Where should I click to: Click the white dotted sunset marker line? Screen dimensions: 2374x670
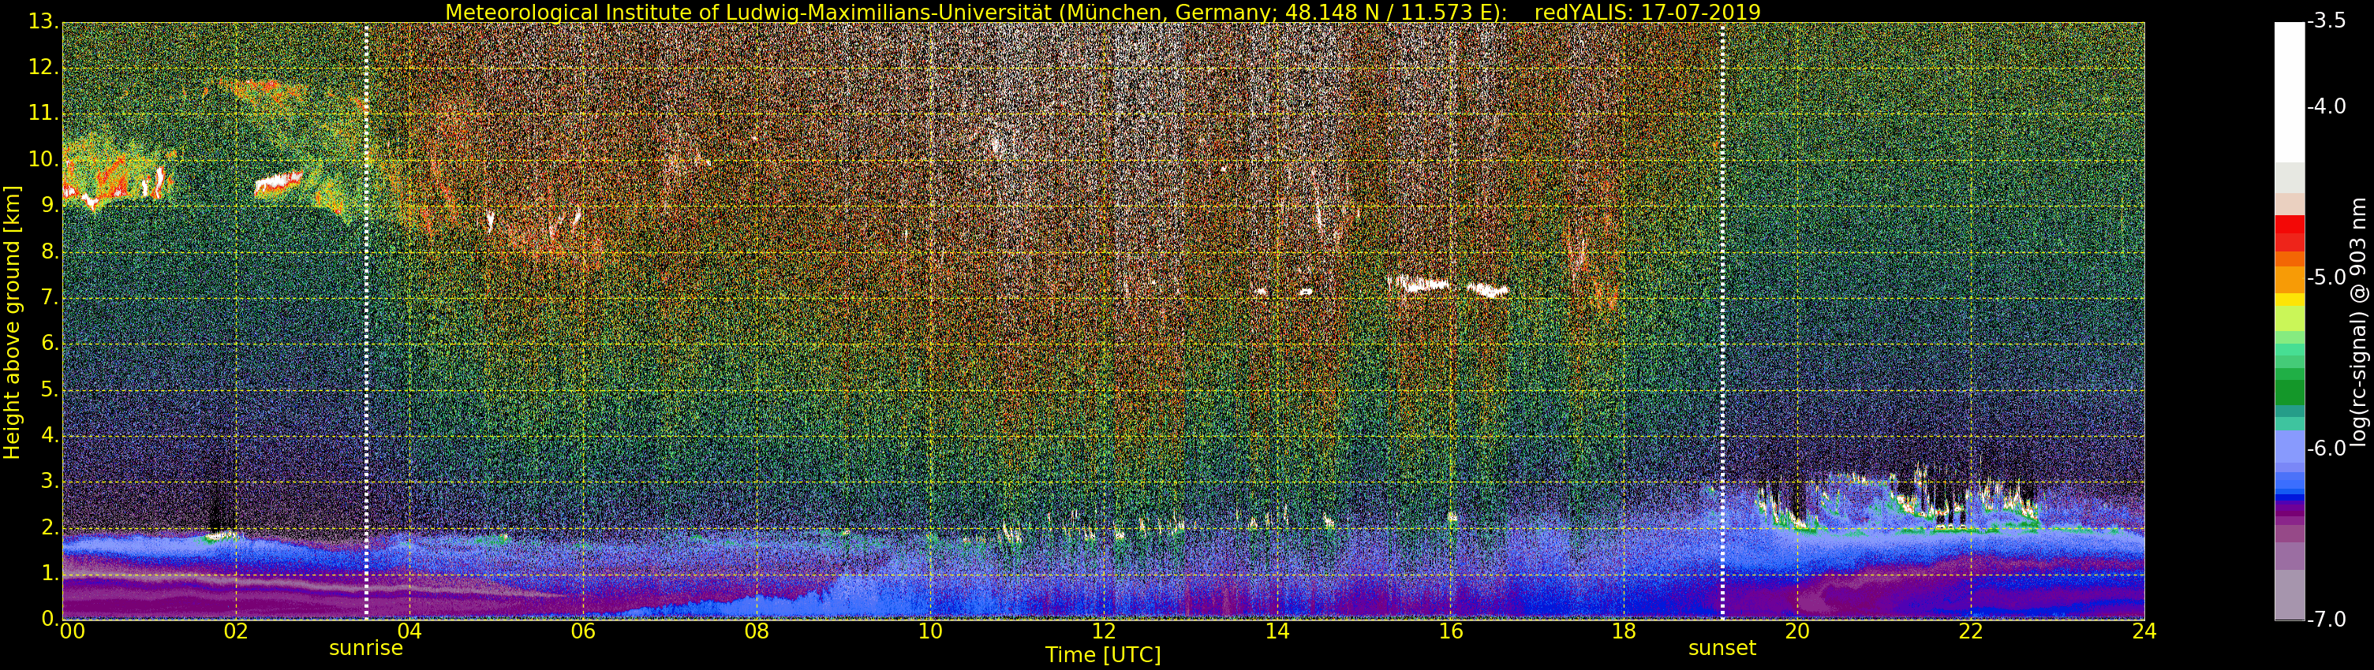tap(1722, 320)
